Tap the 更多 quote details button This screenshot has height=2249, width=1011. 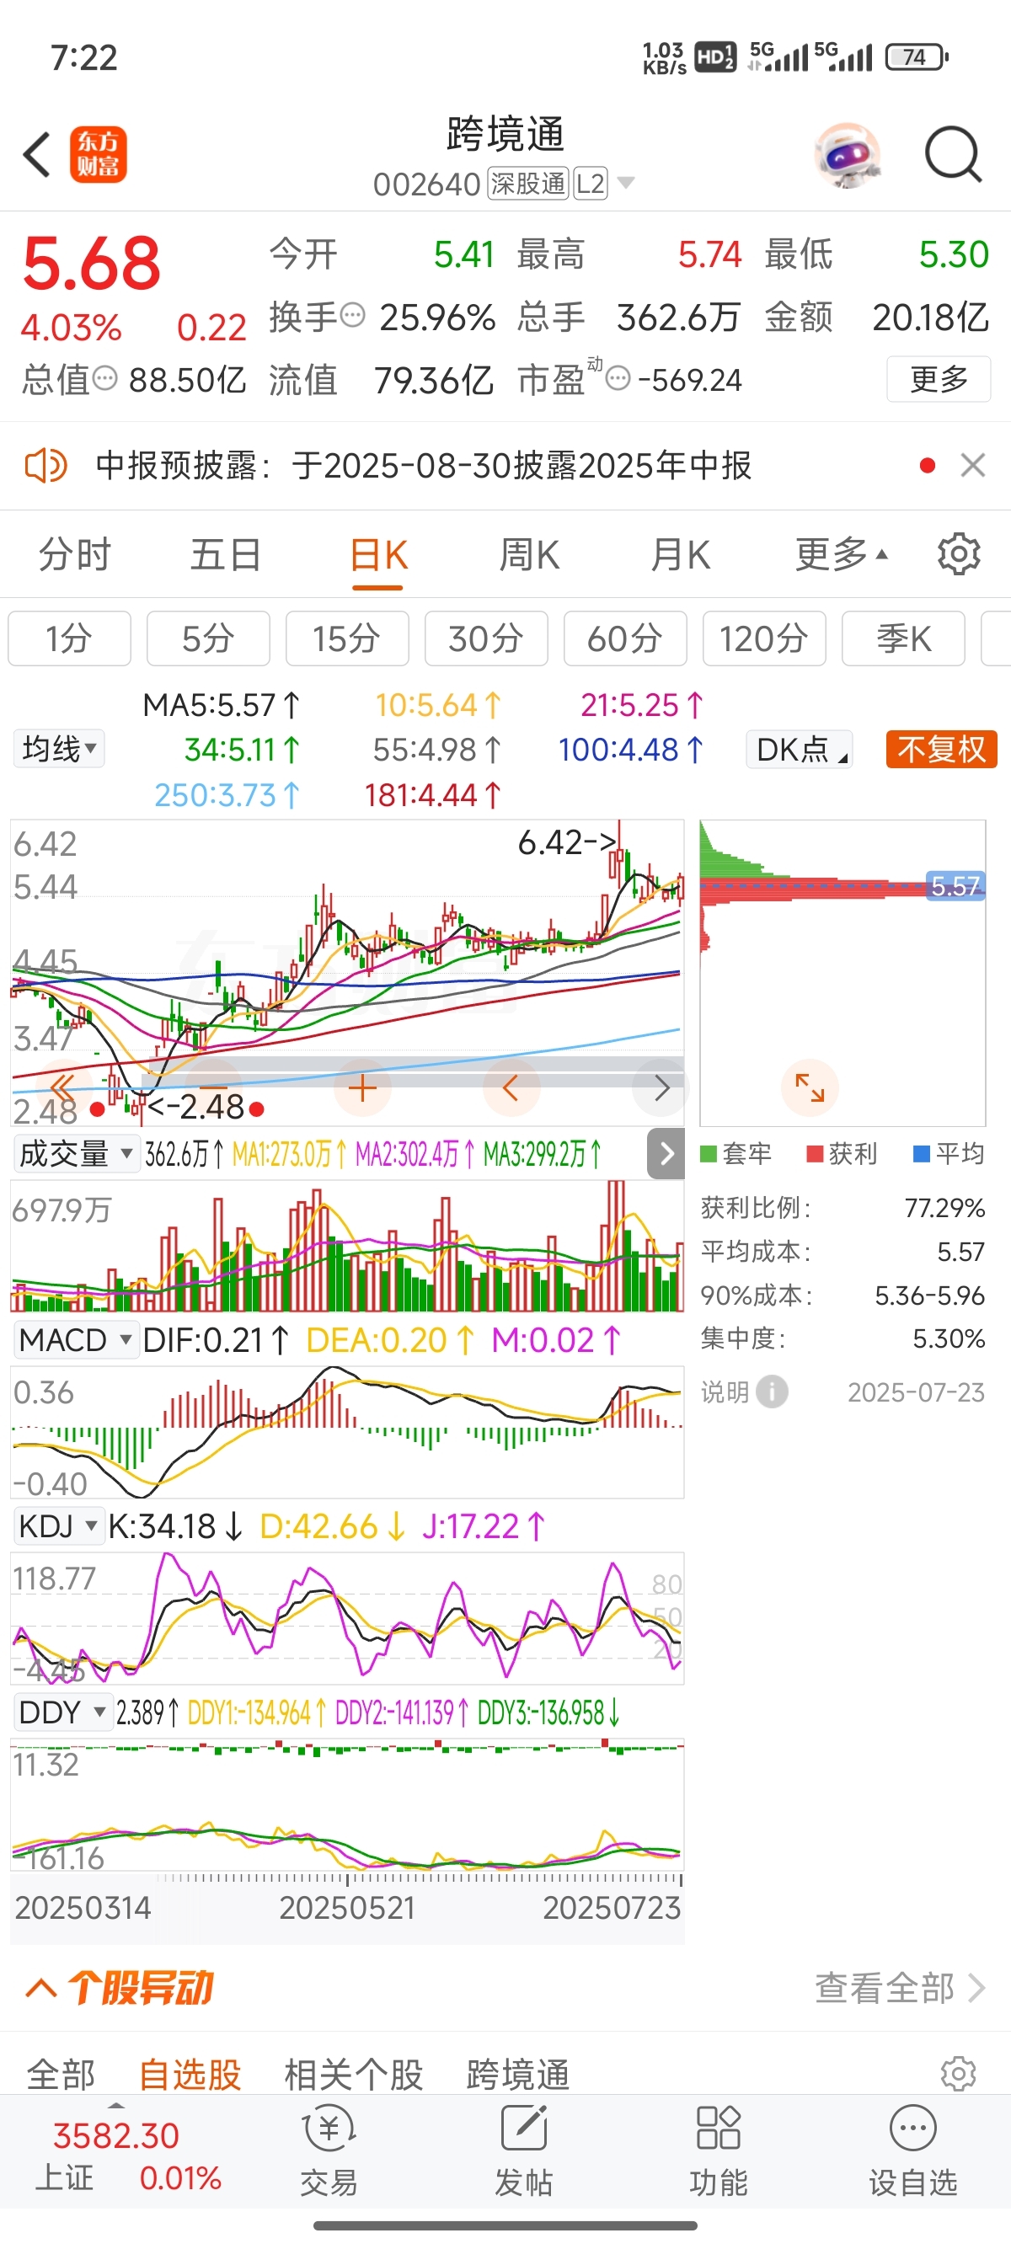coord(939,378)
